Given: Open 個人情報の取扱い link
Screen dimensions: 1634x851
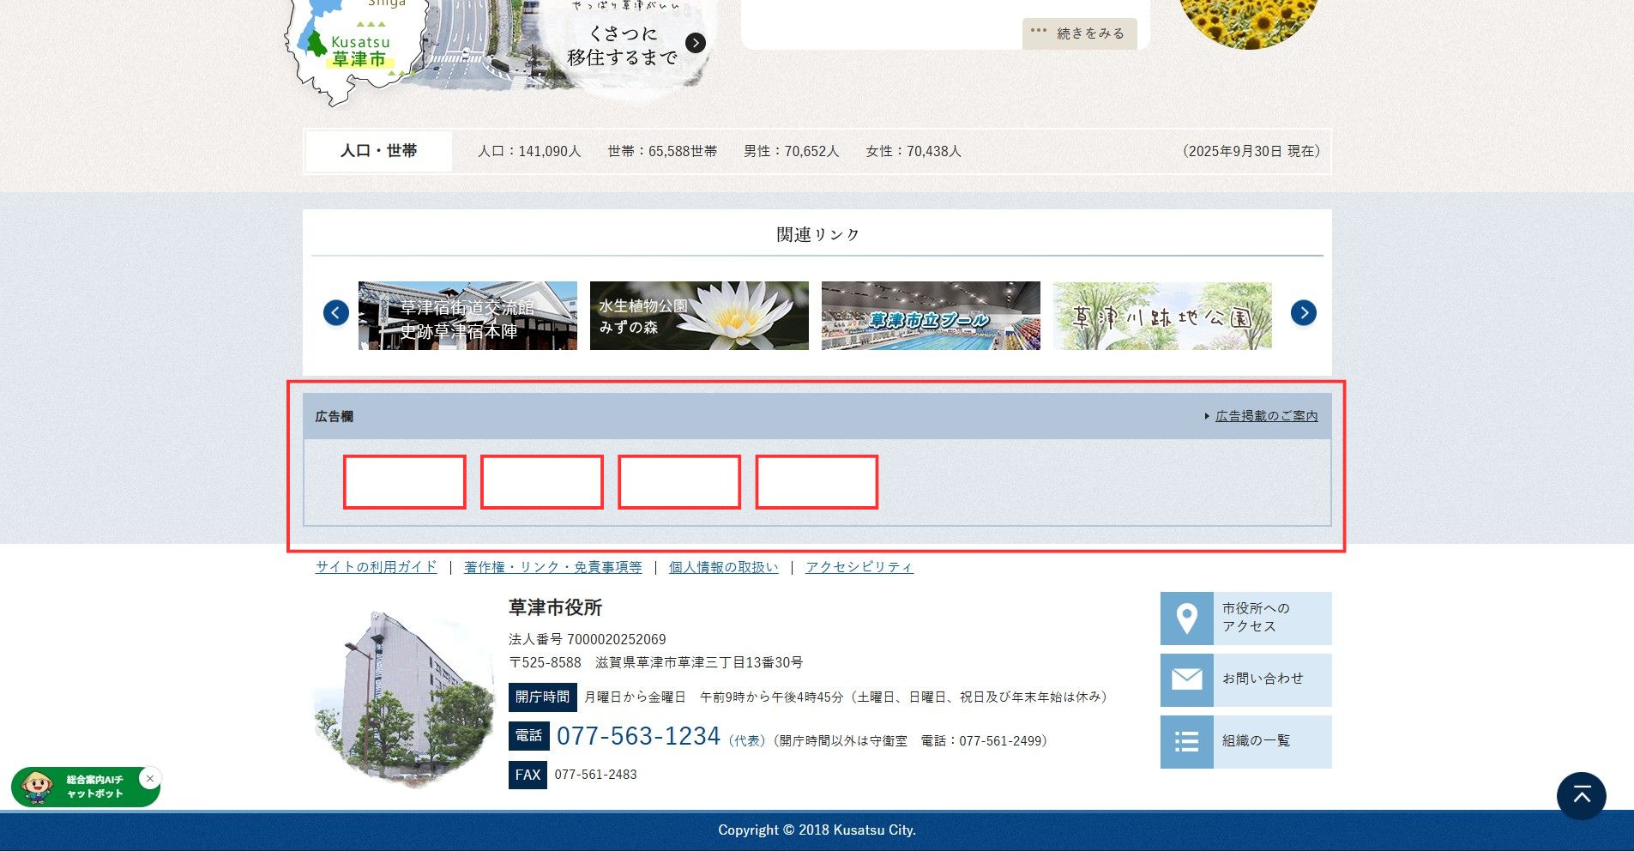Looking at the screenshot, I should 723,567.
